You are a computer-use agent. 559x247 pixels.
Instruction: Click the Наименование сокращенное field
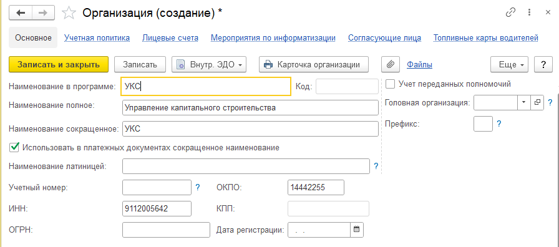(x=250, y=128)
